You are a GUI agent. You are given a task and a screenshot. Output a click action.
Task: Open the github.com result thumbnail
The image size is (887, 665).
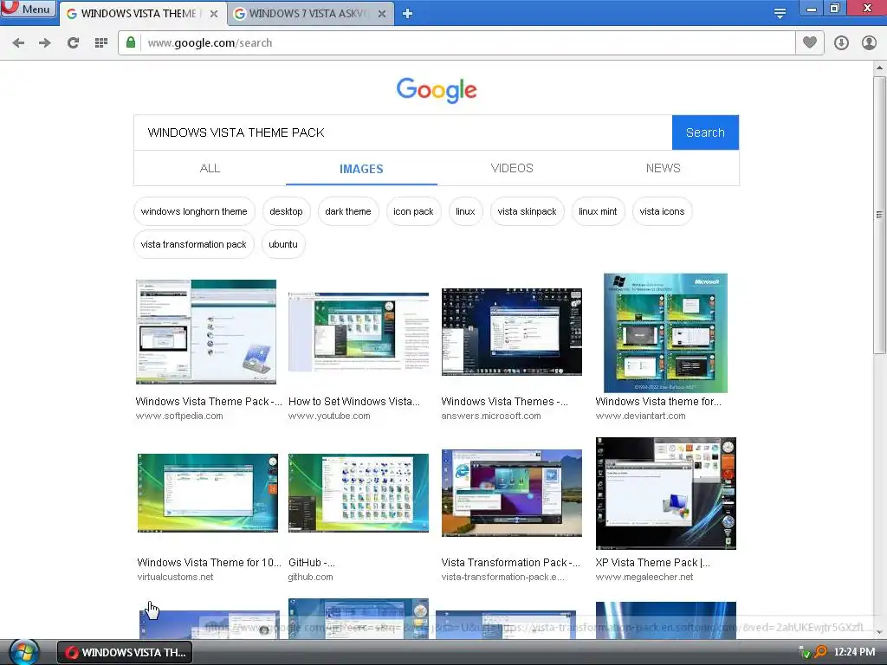click(x=359, y=493)
